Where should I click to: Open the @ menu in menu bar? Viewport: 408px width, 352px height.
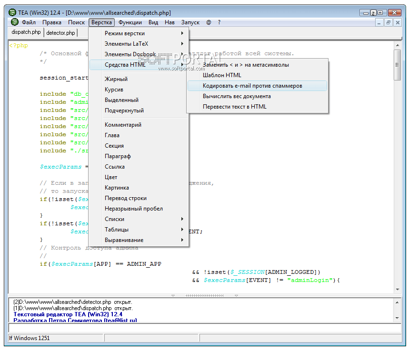point(209,22)
